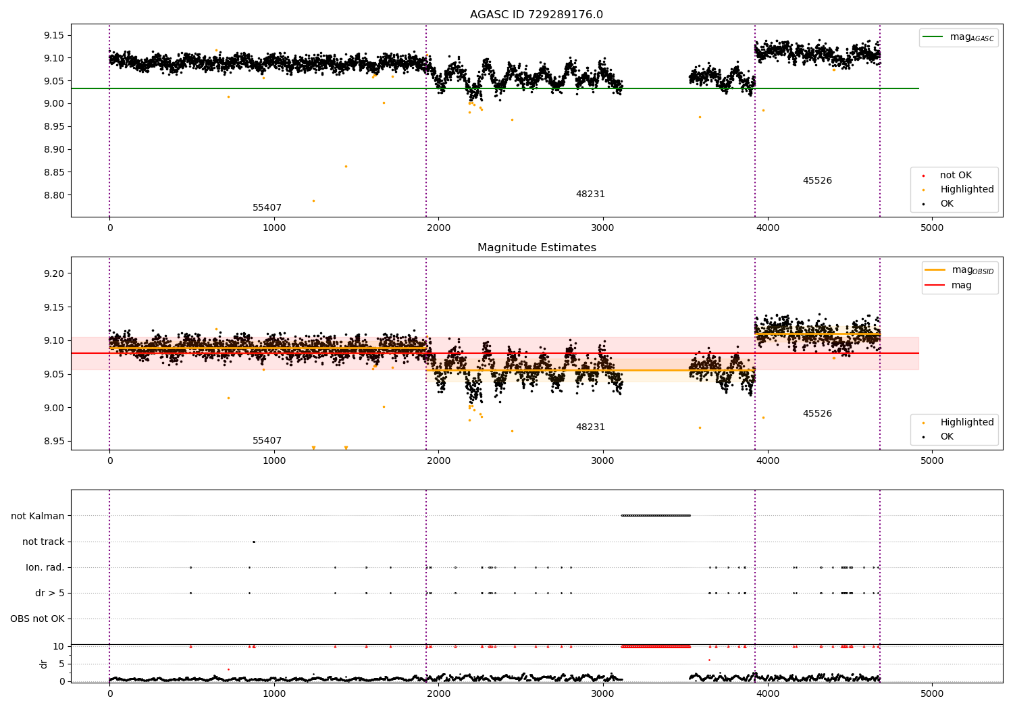Click the 'dr > 5' row label

50,594
